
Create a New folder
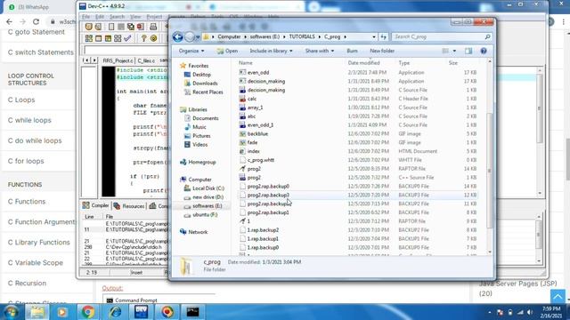click(x=382, y=51)
